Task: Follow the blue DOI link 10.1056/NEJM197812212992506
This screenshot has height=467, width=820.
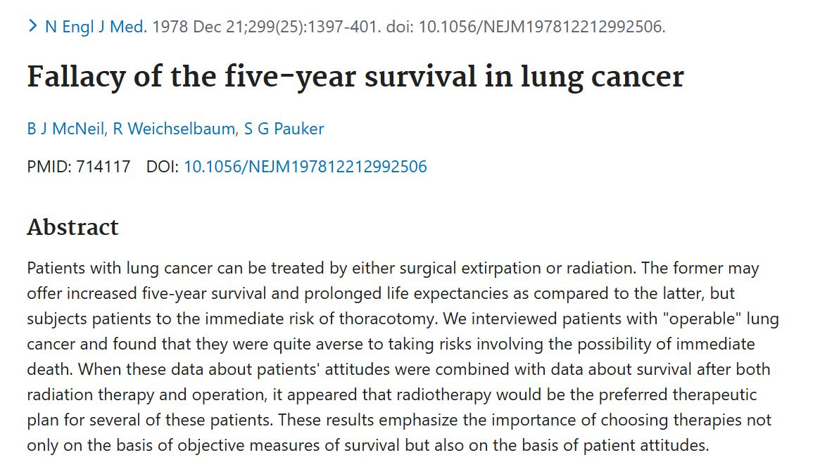Action: point(305,167)
